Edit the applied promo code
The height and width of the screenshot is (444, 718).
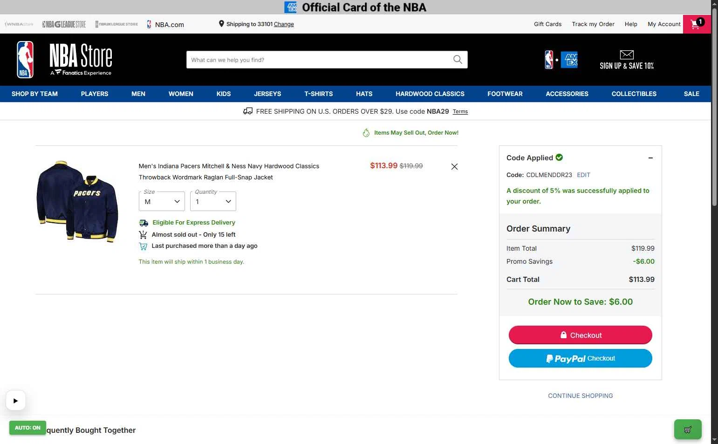(x=583, y=175)
